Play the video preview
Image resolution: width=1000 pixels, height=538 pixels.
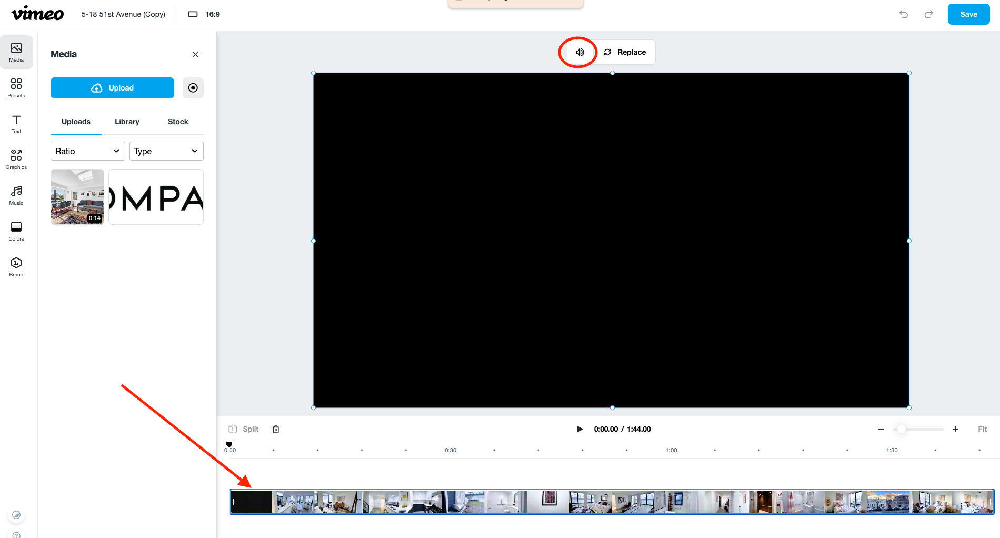[x=579, y=429]
